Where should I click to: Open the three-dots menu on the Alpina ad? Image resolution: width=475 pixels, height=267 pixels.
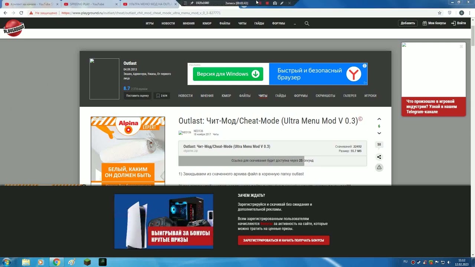161,121
